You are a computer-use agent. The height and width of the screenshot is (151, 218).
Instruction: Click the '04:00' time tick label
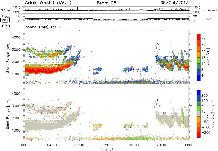52,145
